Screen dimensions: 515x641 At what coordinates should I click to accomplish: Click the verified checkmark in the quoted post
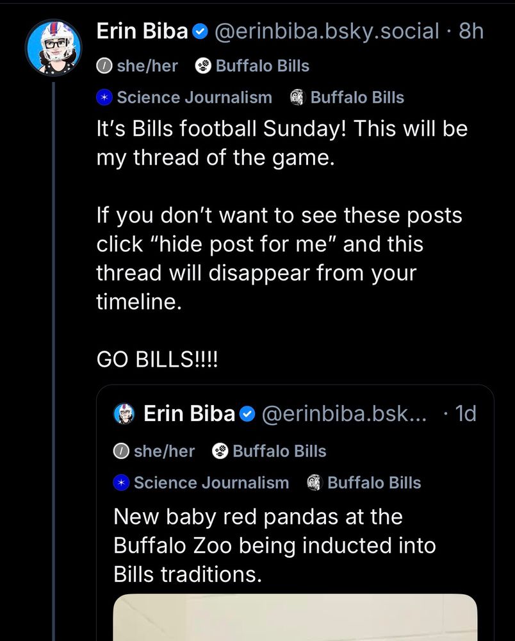point(247,415)
